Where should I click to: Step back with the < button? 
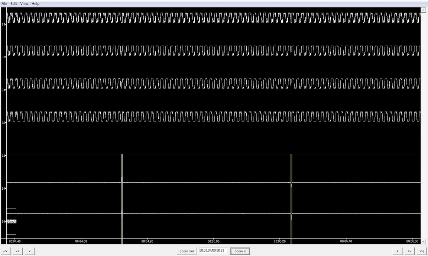pos(30,251)
